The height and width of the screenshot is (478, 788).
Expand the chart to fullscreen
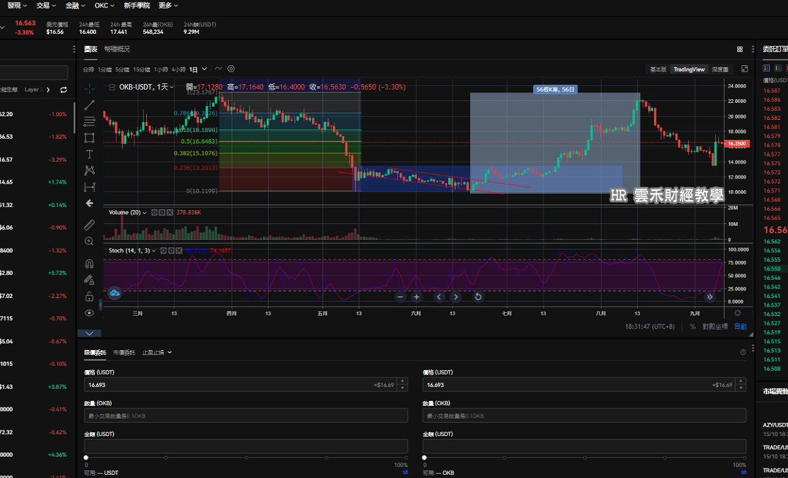coord(745,69)
